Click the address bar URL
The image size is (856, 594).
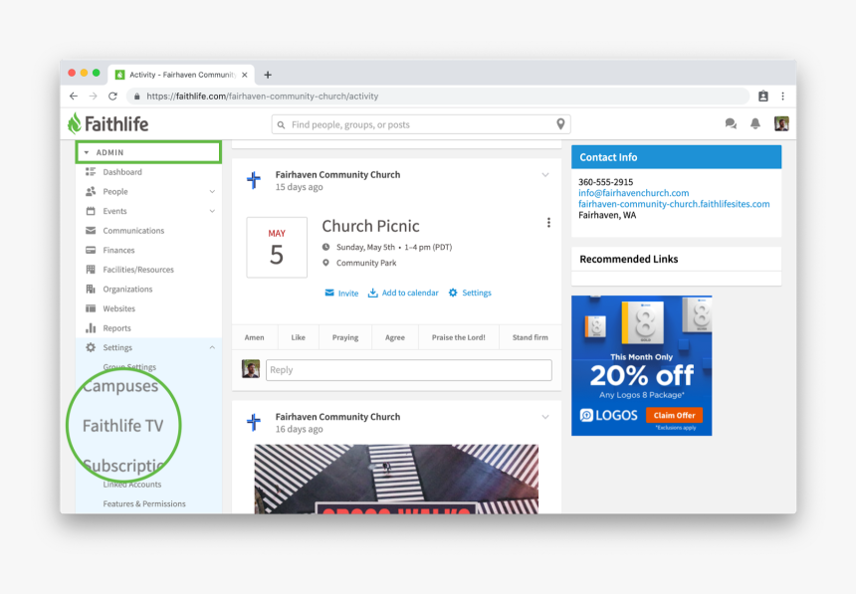click(263, 97)
